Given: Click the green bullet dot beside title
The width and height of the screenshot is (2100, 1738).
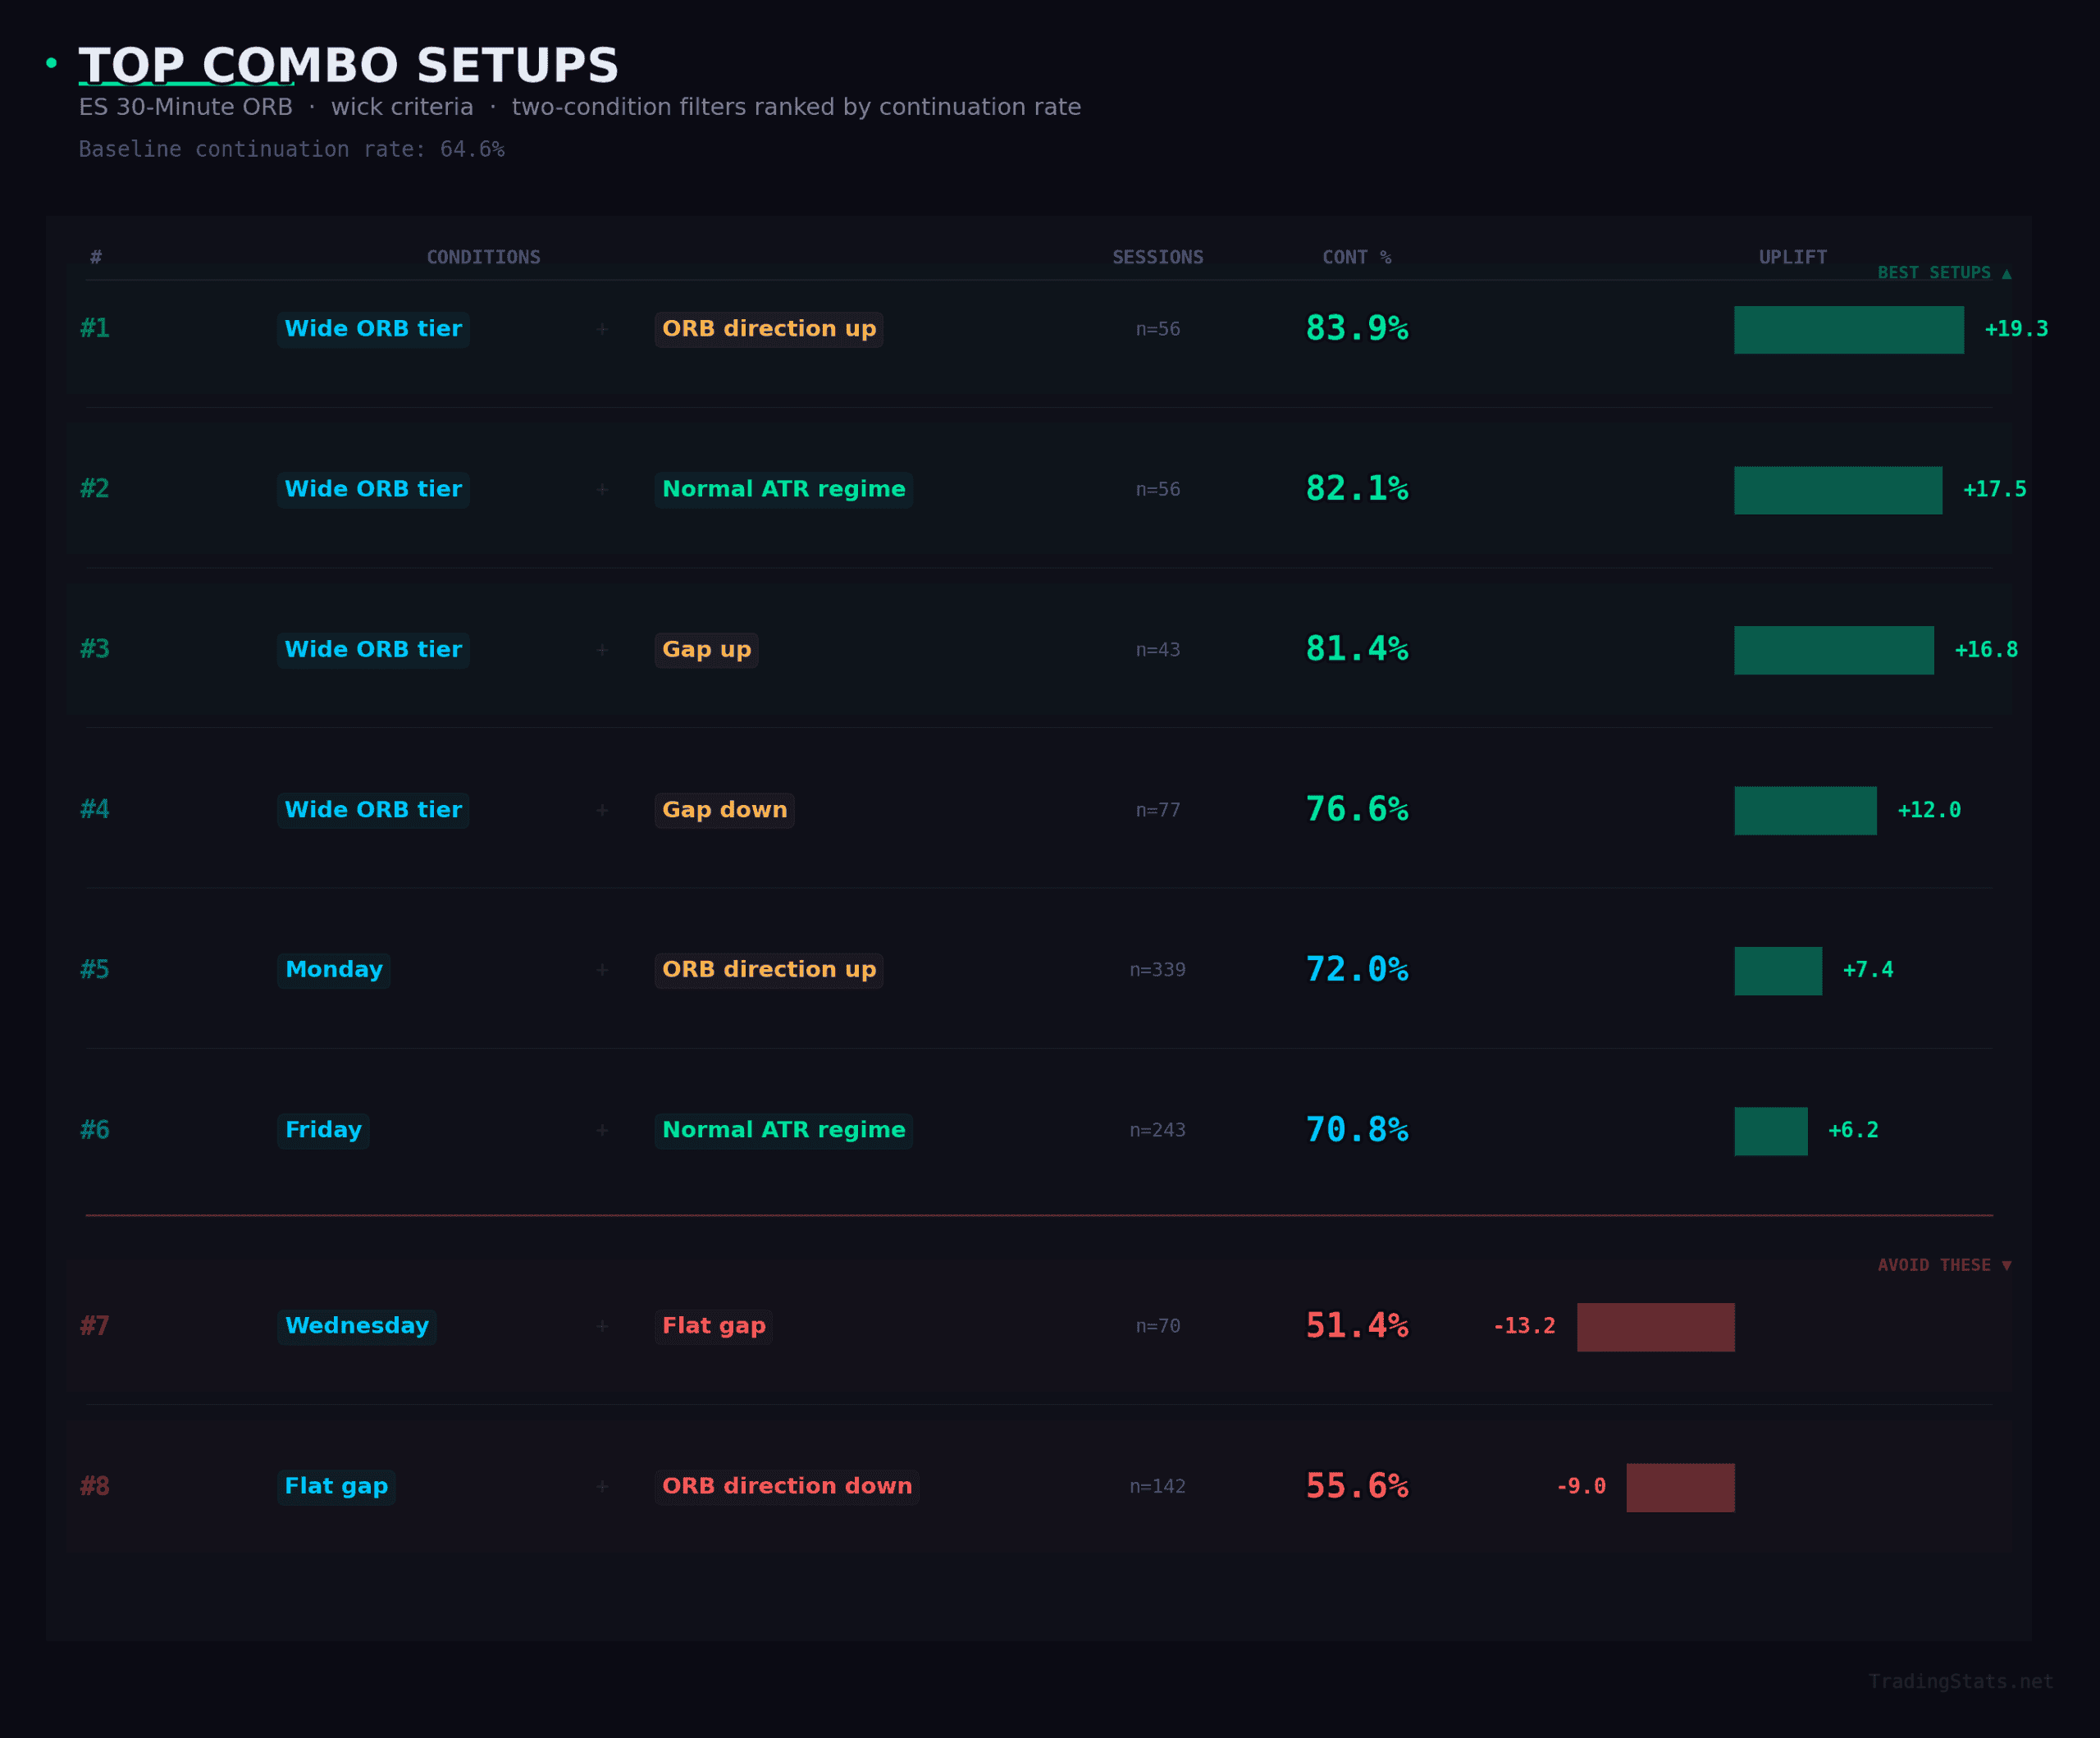Looking at the screenshot, I should tap(51, 64).
